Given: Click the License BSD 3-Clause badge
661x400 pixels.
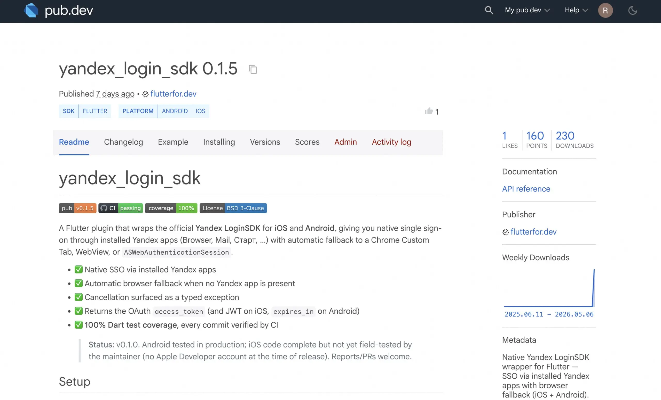Looking at the screenshot, I should tap(233, 208).
